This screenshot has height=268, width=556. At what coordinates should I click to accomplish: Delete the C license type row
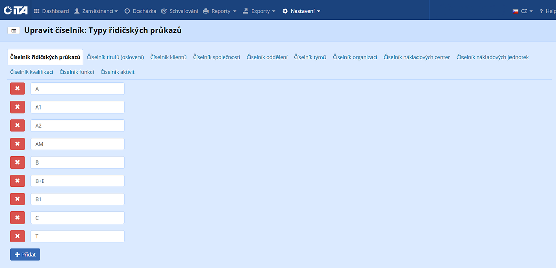point(17,218)
